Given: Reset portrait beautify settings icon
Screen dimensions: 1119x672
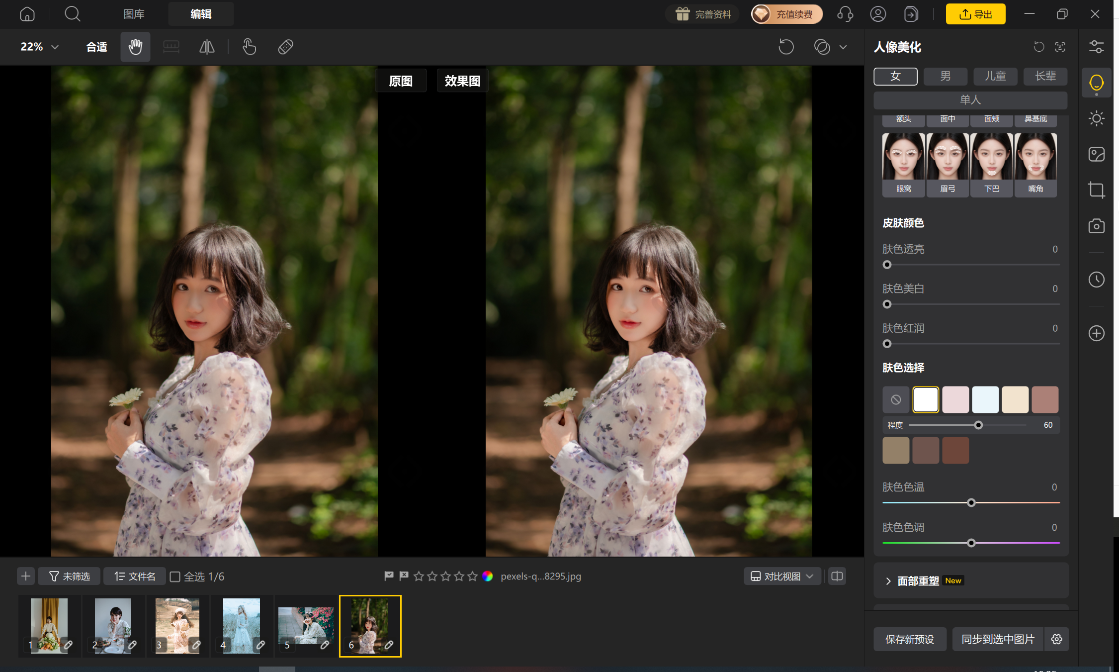Looking at the screenshot, I should click(x=1039, y=47).
